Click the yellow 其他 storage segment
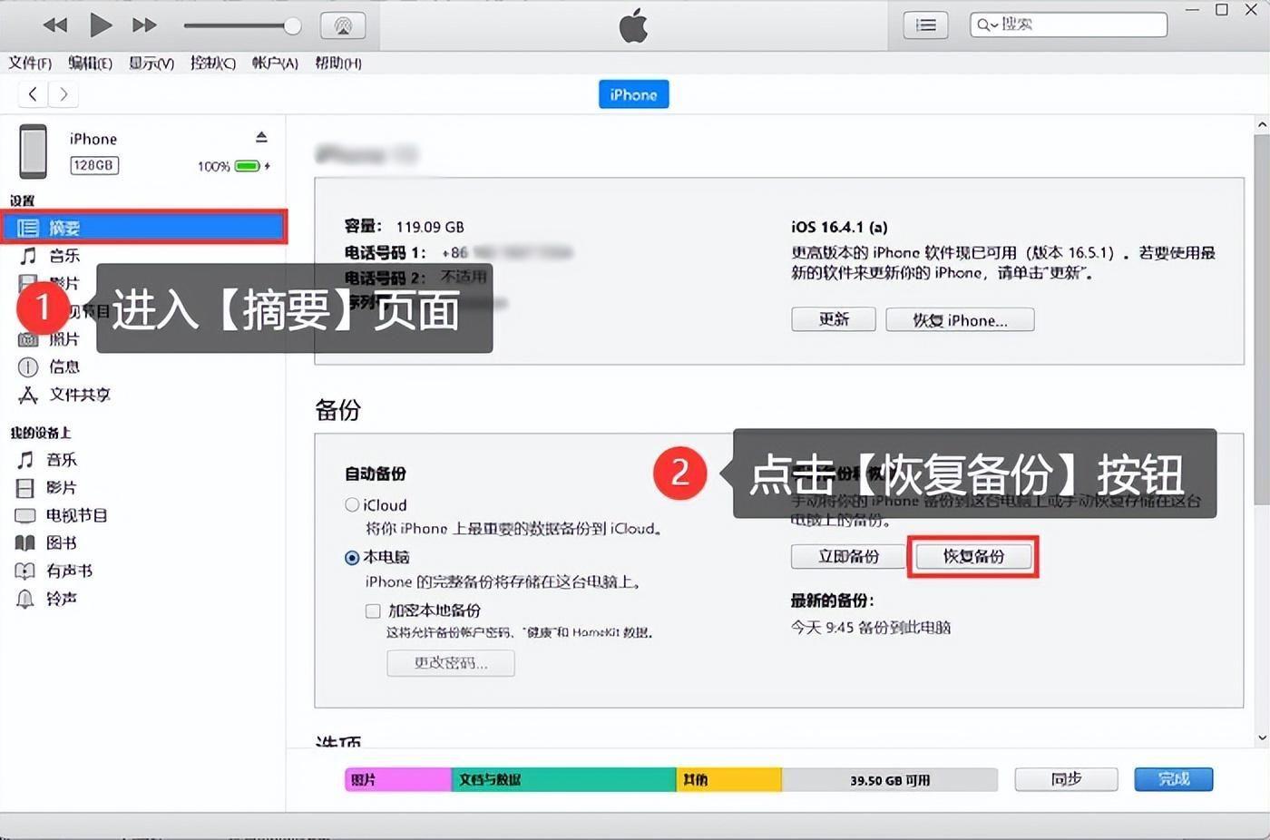 [x=729, y=780]
